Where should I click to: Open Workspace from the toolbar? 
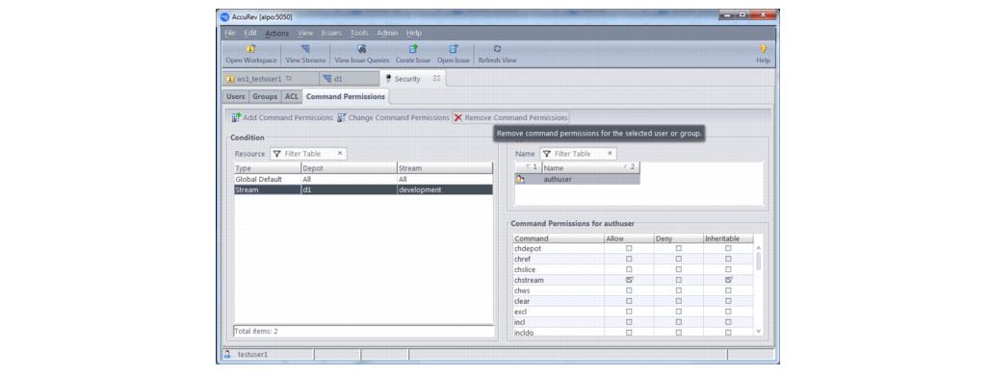pos(251,54)
